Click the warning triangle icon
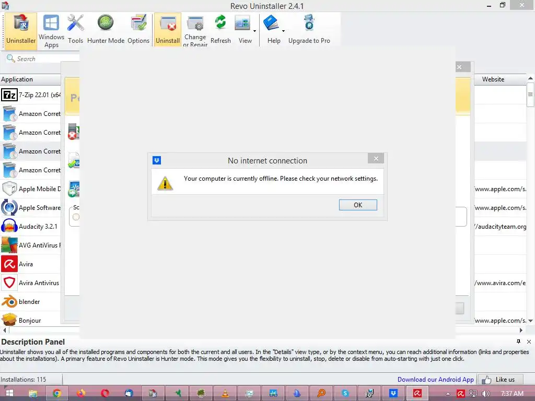The height and width of the screenshot is (401, 535). pos(165,183)
